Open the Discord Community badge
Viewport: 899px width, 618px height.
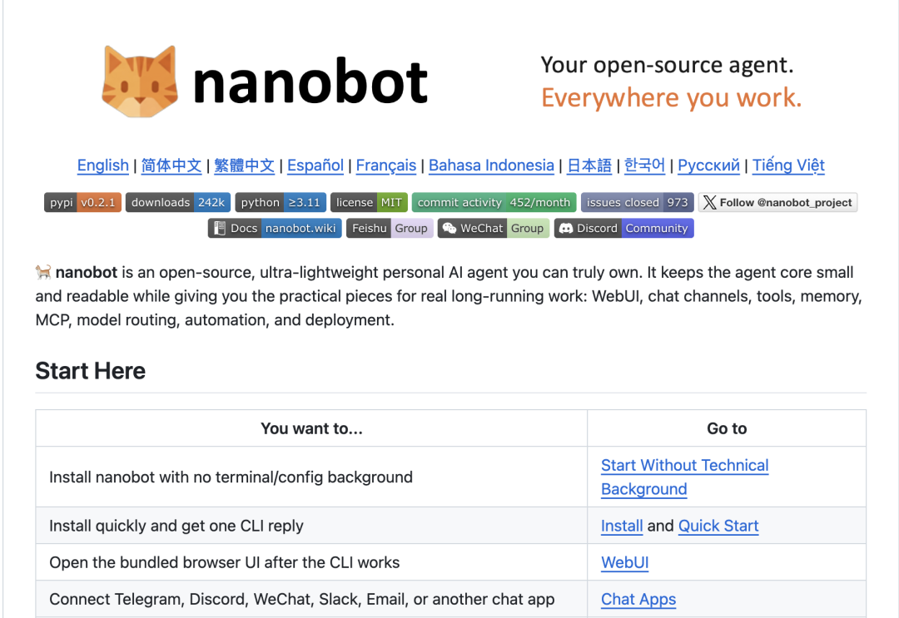(623, 228)
